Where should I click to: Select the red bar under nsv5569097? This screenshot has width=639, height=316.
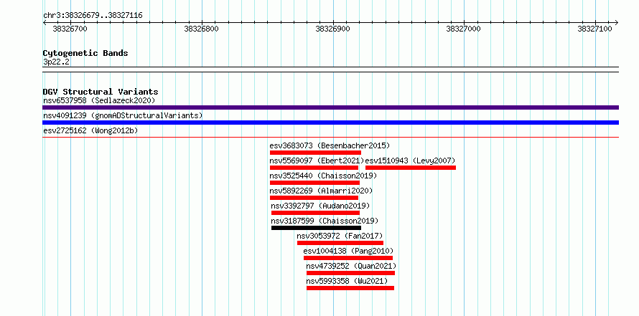coord(314,168)
